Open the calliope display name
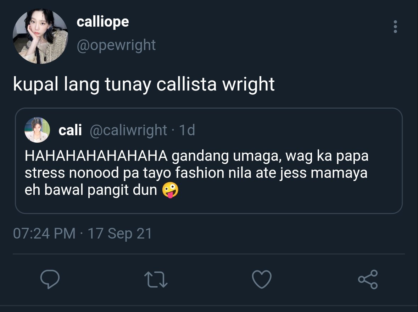418x312 pixels. click(102, 22)
